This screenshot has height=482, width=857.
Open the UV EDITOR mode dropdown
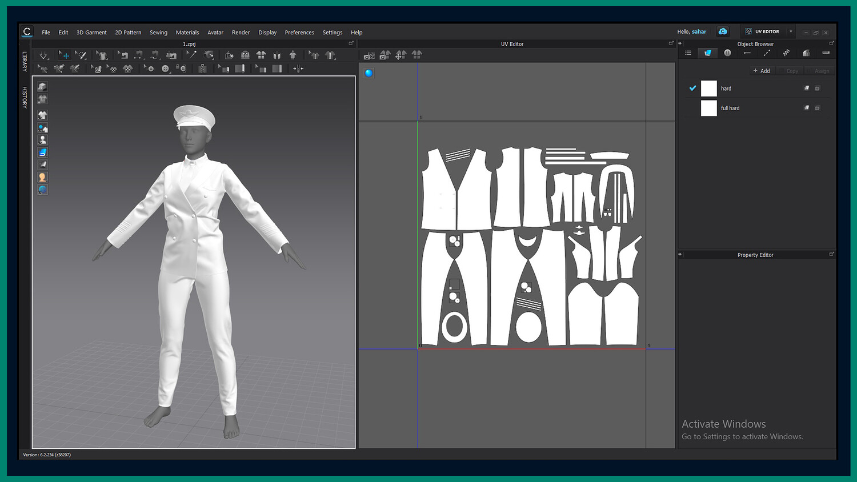pos(791,32)
